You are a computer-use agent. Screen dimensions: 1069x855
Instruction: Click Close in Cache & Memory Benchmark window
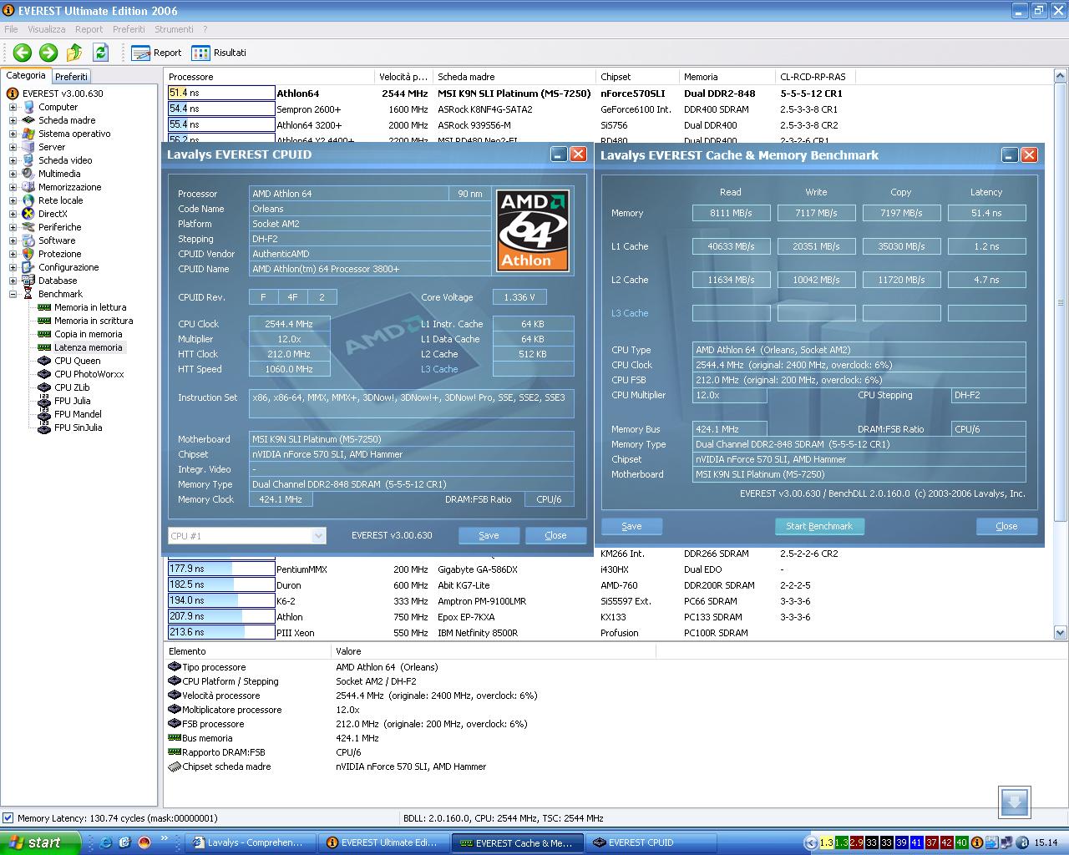[x=1006, y=526]
